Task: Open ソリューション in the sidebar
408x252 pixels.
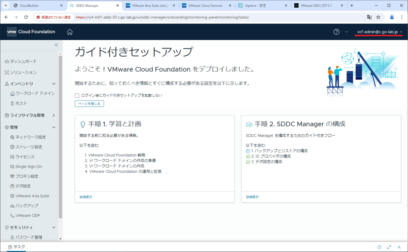Action: tap(21, 73)
